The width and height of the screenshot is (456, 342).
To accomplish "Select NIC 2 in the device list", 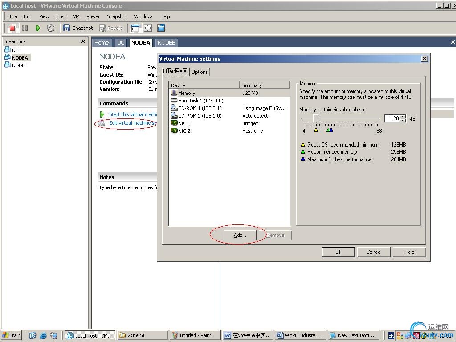I will 229,131.
